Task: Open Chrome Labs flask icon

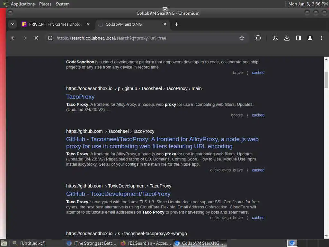Action: [x=275, y=38]
